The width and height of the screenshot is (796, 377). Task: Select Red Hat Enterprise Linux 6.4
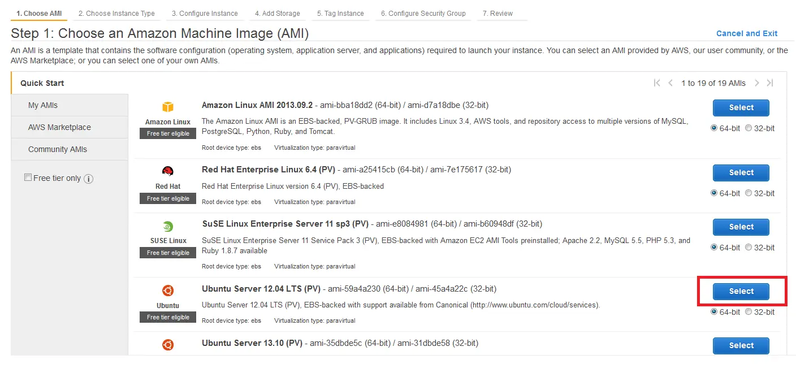[x=741, y=172]
